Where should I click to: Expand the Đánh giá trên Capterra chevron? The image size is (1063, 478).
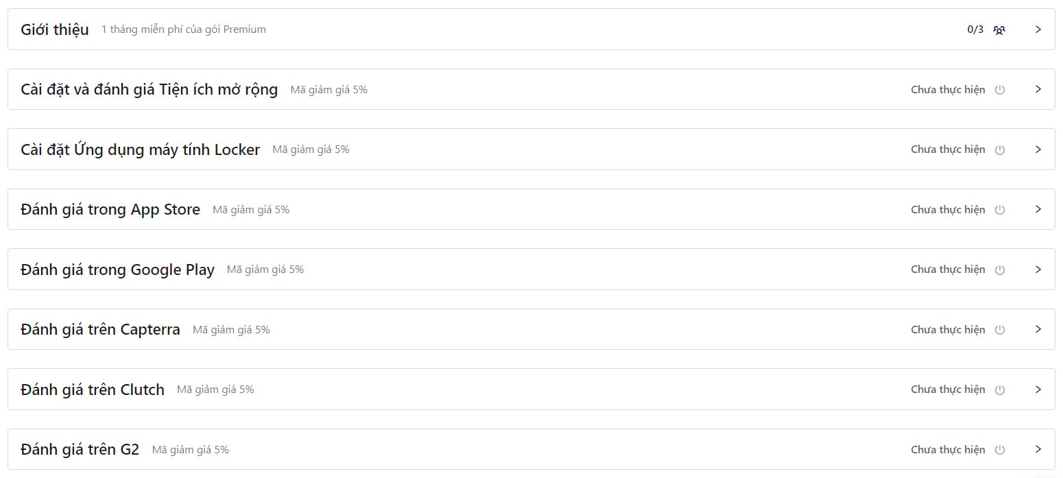[1038, 329]
